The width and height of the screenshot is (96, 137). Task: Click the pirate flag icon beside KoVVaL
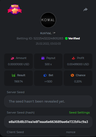54,33
